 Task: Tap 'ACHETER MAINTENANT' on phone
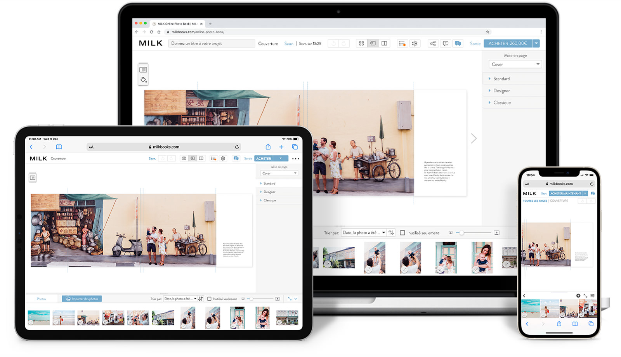pyautogui.click(x=565, y=193)
